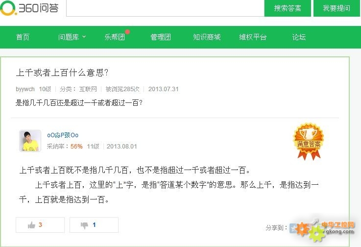Focus the search text input box
Screen dimensions: 361x247
(x=165, y=8)
